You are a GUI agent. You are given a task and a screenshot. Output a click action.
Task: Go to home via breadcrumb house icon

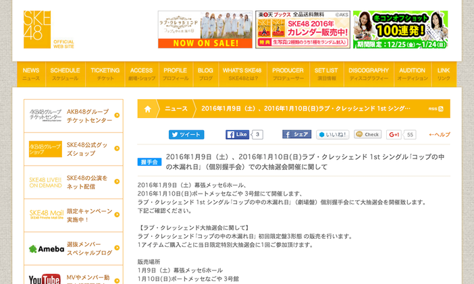[147, 109]
